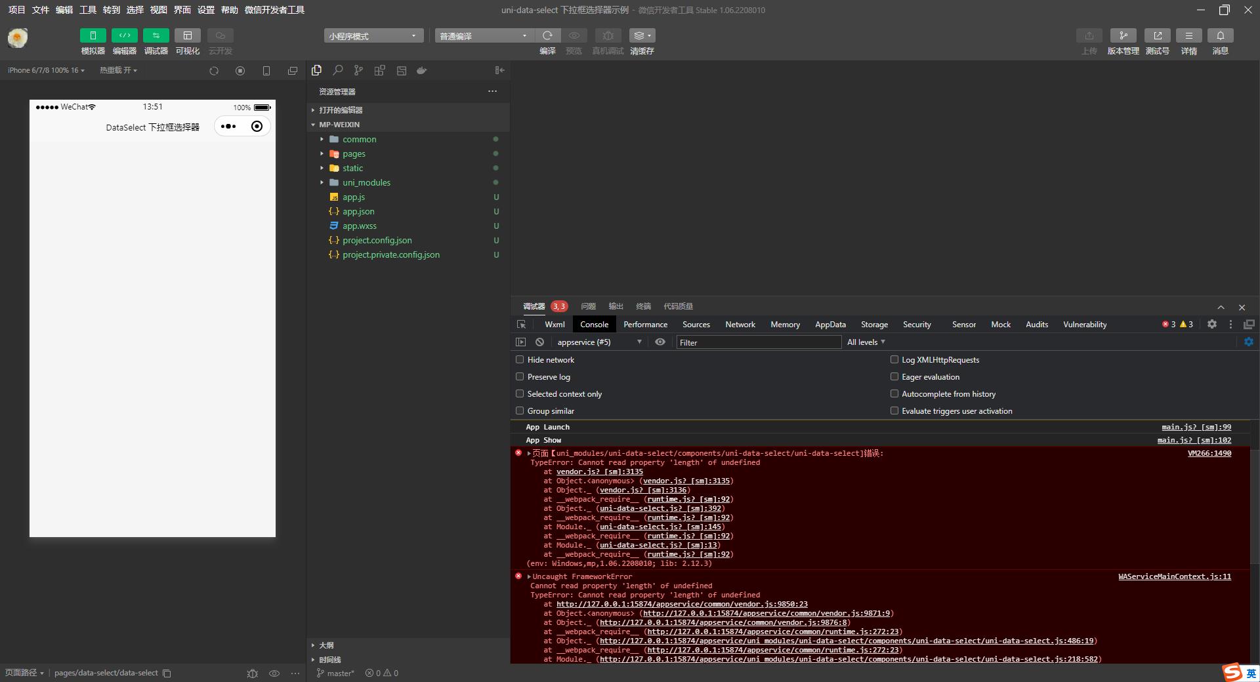Open the VM266:1490 source link
This screenshot has width=1260, height=682.
pyautogui.click(x=1209, y=453)
